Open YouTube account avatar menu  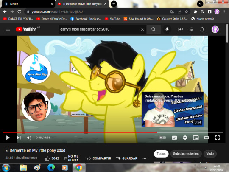point(215,29)
